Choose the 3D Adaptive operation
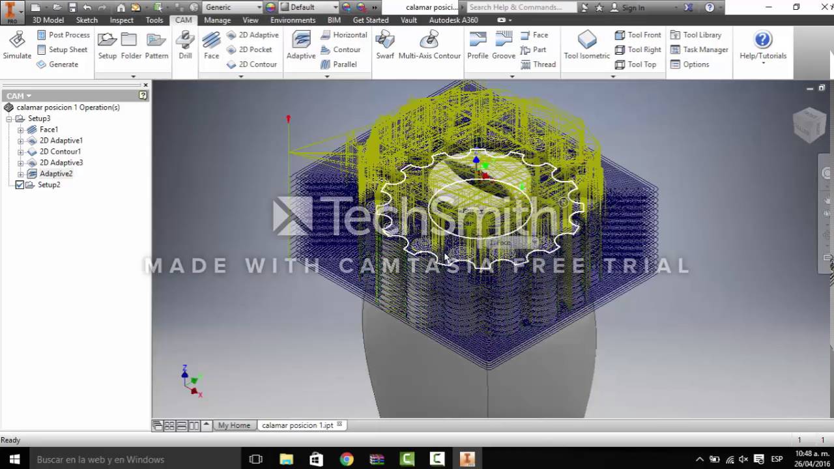The height and width of the screenshot is (469, 834). (x=301, y=45)
